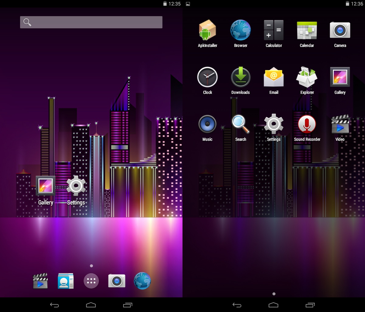Tap Home button on the home screen navbar
The image size is (365, 312).
click(x=91, y=305)
